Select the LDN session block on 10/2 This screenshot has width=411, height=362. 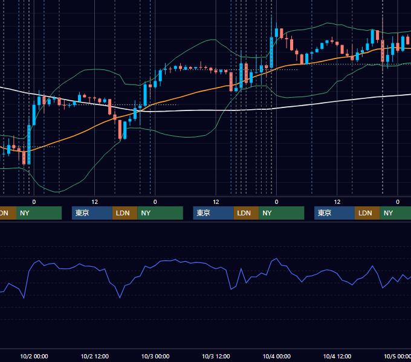coord(125,213)
